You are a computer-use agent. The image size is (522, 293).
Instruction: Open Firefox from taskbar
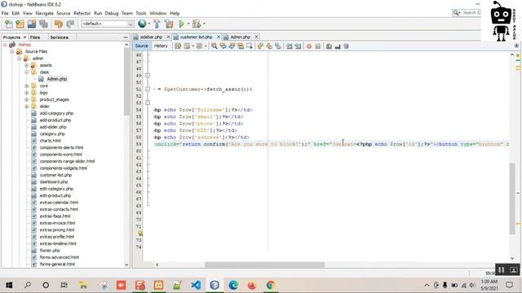pyautogui.click(x=252, y=285)
